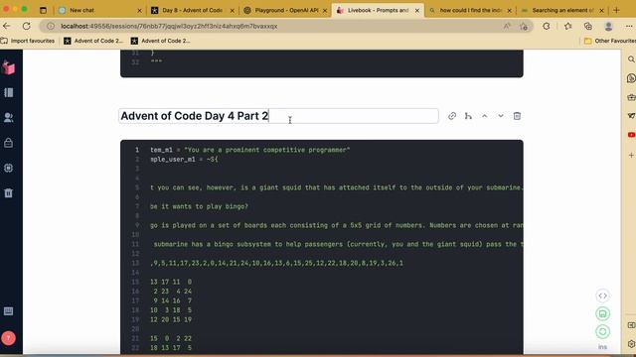Open browser profile avatar
Image resolution: width=636 pixels, height=357 pixels.
point(608,27)
